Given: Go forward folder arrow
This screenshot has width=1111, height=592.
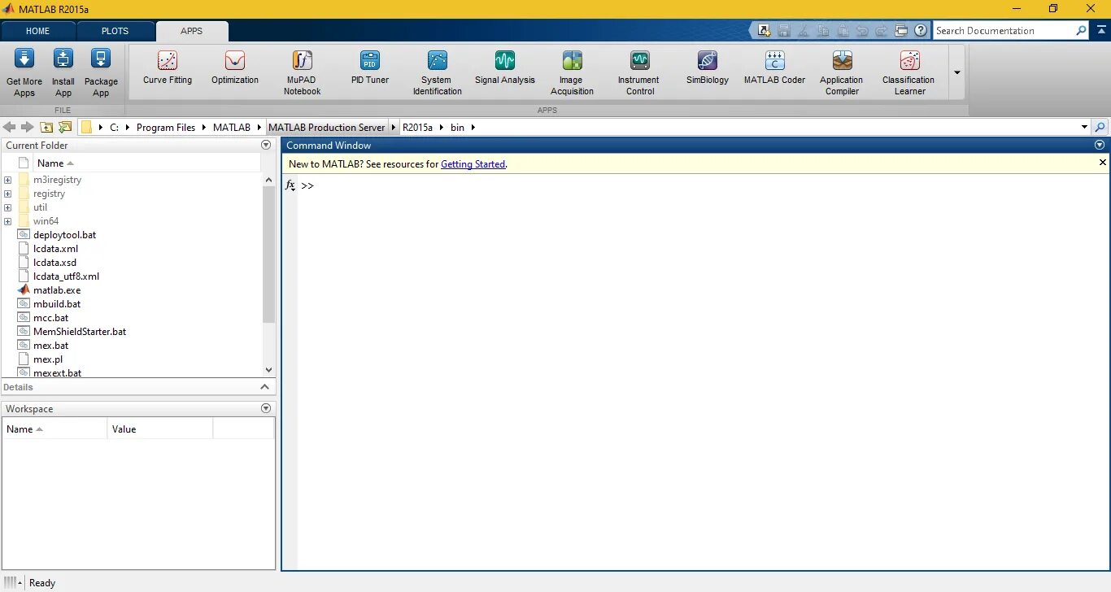Looking at the screenshot, I should [27, 127].
